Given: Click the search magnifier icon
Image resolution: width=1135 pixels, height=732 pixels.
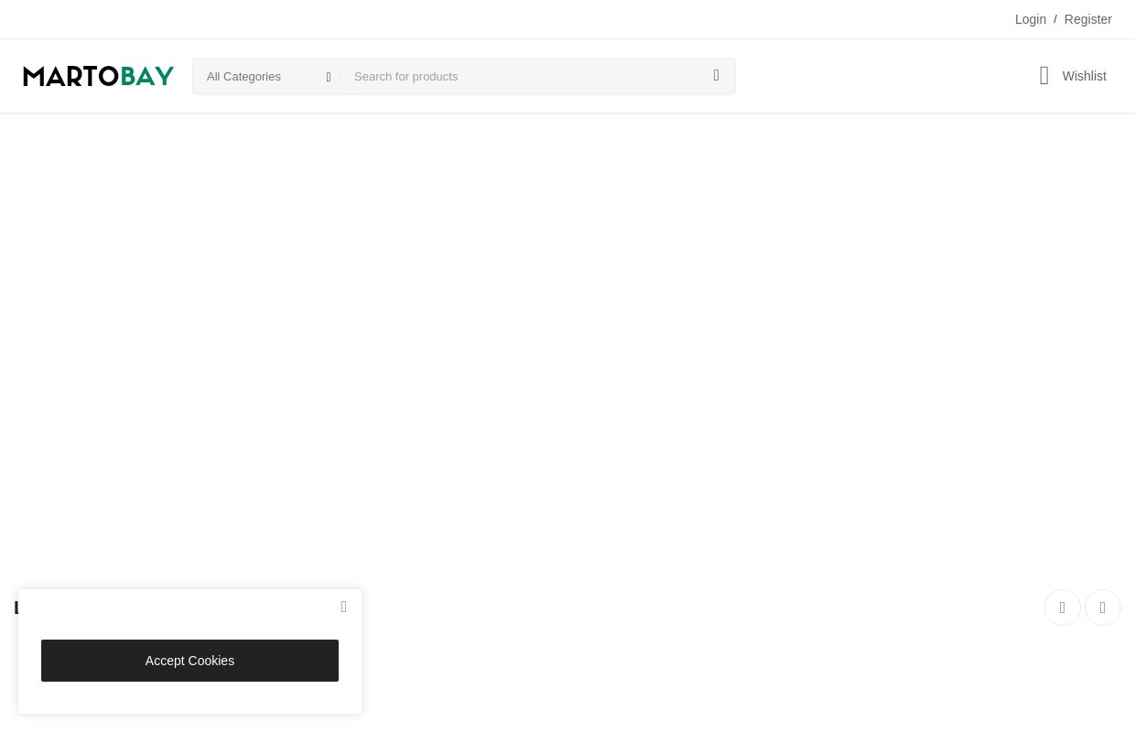Looking at the screenshot, I should click(716, 76).
